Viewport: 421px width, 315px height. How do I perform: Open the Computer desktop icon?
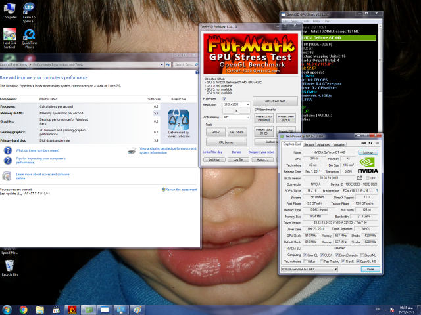pyautogui.click(x=10, y=9)
